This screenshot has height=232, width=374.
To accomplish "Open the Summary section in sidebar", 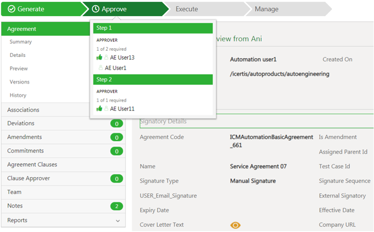I will [21, 42].
